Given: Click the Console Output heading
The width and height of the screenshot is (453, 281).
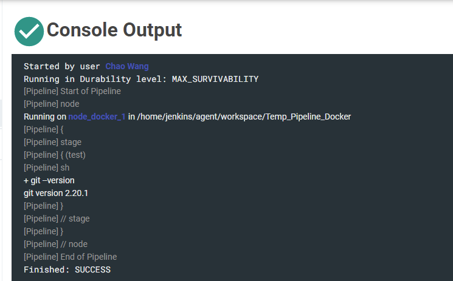Looking at the screenshot, I should pyautogui.click(x=114, y=30).
